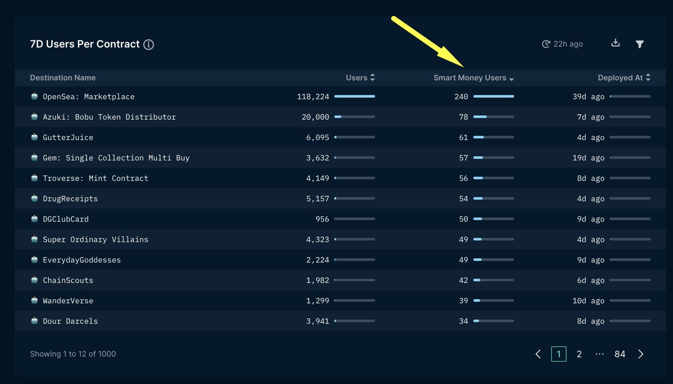This screenshot has height=384, width=673.
Task: Click the previous page chevron
Action: (538, 354)
